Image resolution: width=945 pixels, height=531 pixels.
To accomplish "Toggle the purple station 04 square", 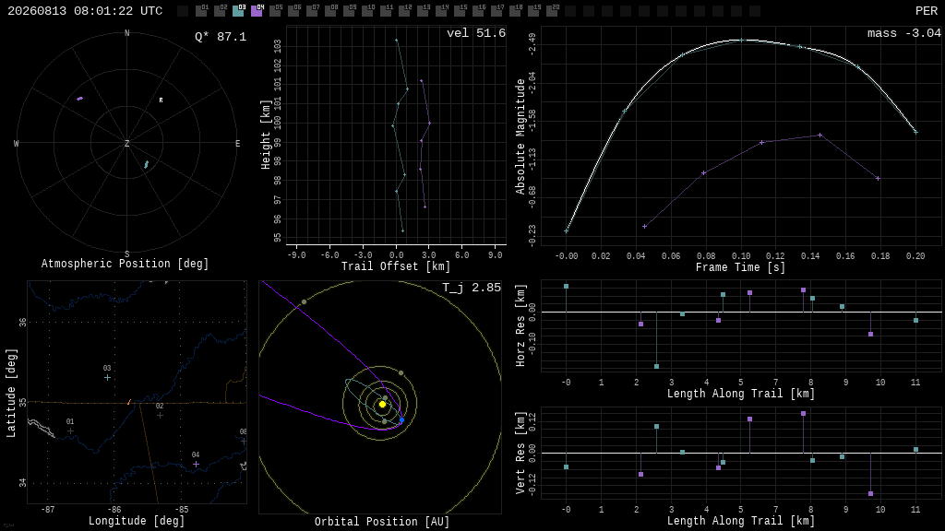I will pyautogui.click(x=257, y=11).
